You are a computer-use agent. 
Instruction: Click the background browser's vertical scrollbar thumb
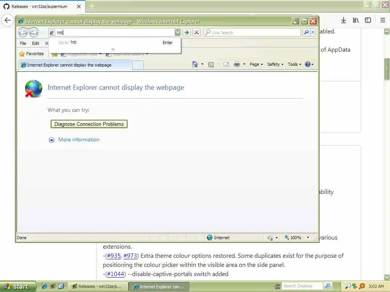point(387,69)
